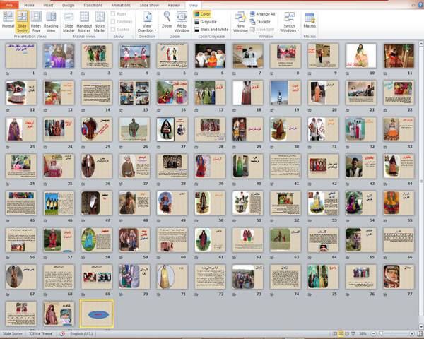This screenshot has height=339, width=424.
Task: Open the Show group dialog launcher
Action: tap(133, 37)
